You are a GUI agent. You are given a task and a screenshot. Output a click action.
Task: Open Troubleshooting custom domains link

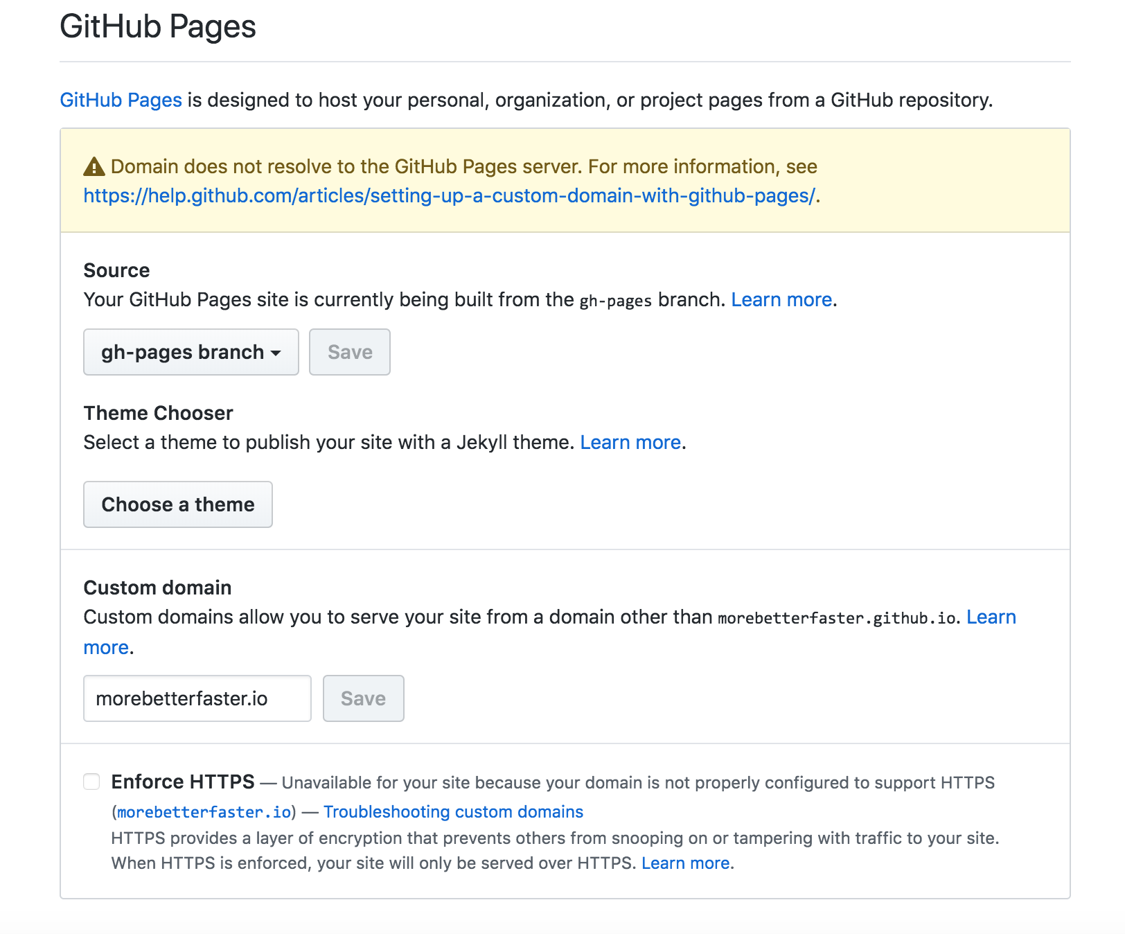453,811
